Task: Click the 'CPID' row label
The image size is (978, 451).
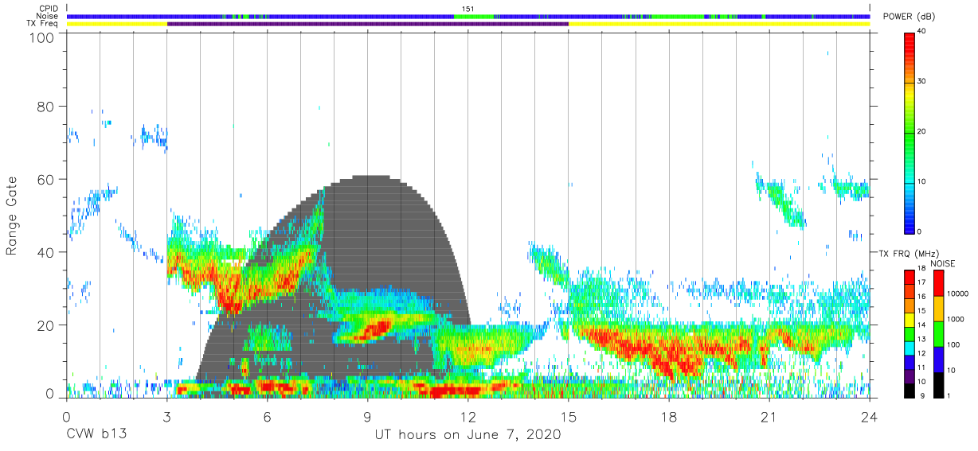Action: [49, 9]
